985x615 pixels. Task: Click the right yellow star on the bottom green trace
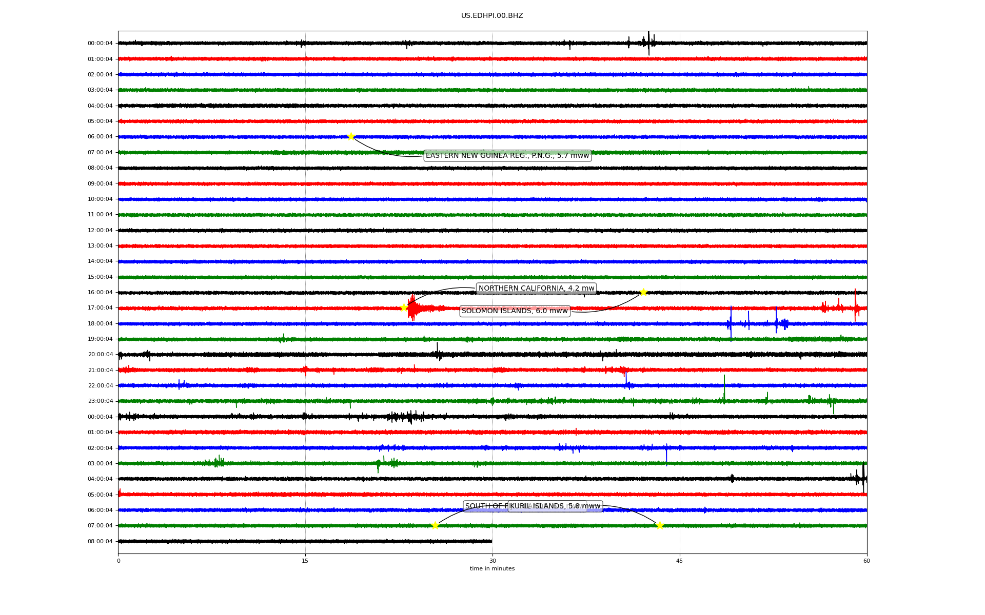pos(660,525)
